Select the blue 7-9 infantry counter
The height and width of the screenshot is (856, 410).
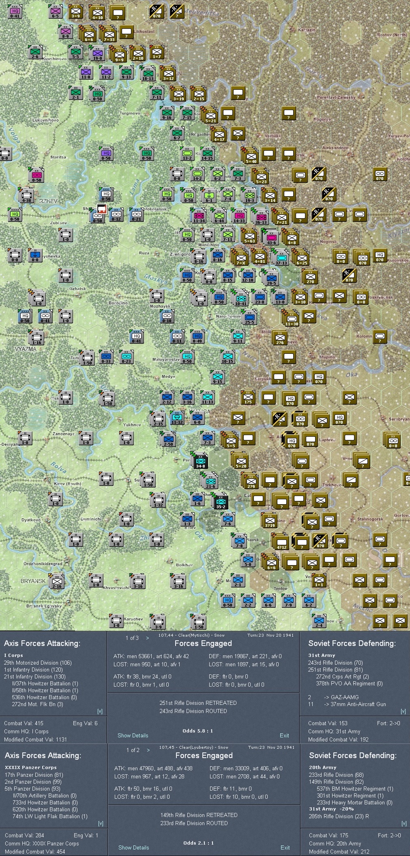point(288,600)
